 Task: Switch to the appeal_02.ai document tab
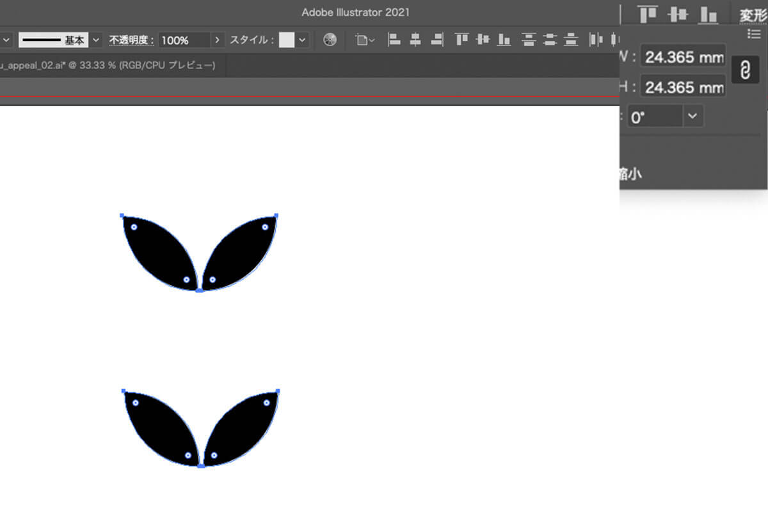coord(108,65)
